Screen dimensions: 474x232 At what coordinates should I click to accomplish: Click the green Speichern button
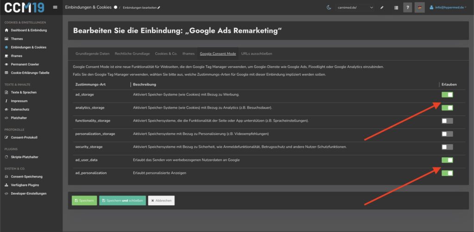point(84,201)
